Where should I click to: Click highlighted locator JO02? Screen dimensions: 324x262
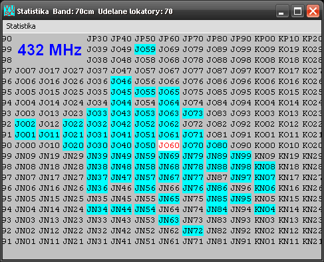tap(25, 124)
